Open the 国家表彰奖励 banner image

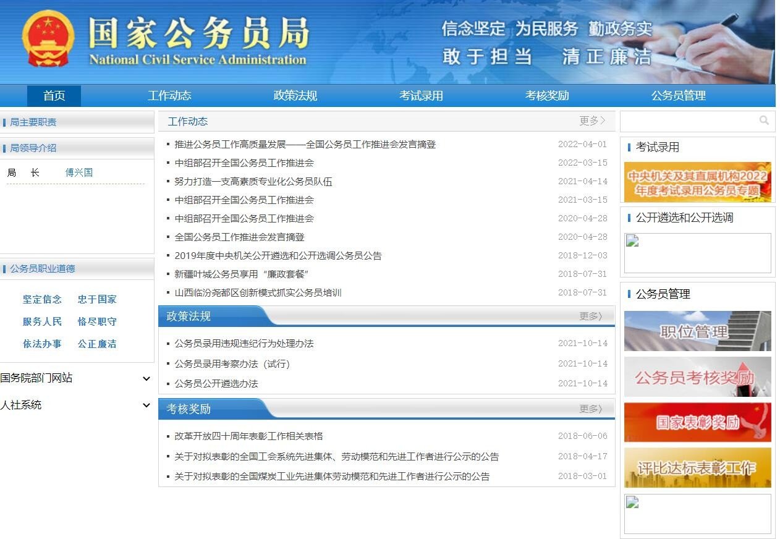[697, 422]
